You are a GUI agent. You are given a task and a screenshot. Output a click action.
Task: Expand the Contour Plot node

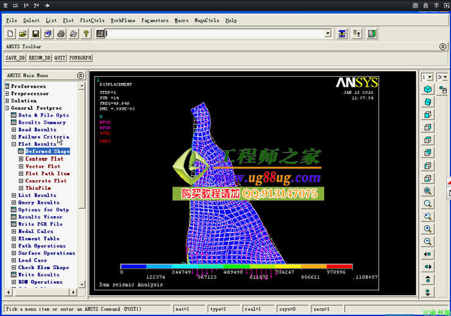pyautogui.click(x=21, y=159)
